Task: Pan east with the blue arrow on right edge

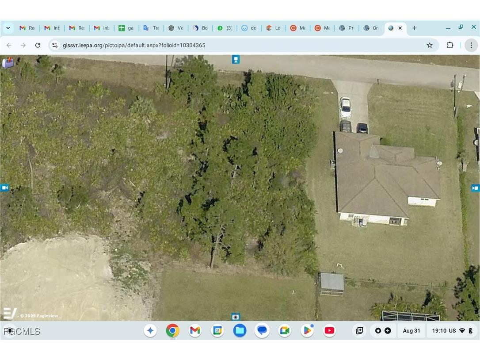Action: [x=476, y=188]
